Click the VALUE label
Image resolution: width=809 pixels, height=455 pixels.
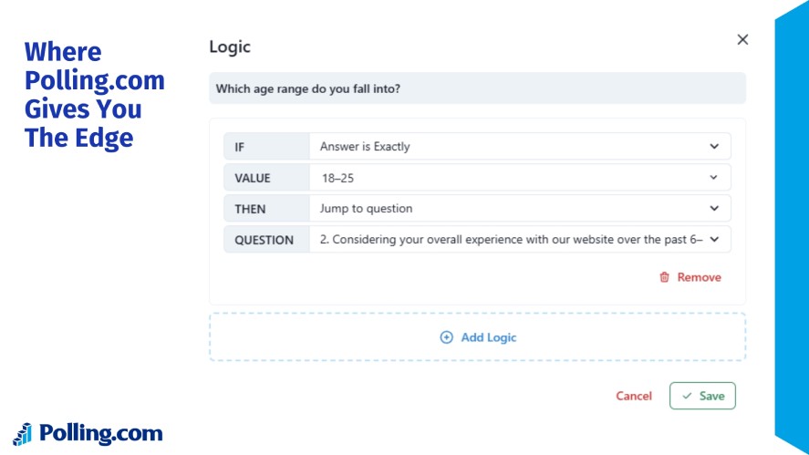coord(253,178)
